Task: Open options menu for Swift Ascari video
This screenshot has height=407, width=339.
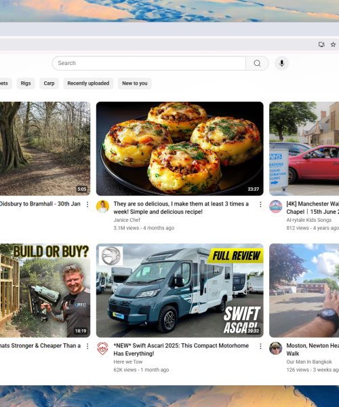Action: click(x=260, y=346)
